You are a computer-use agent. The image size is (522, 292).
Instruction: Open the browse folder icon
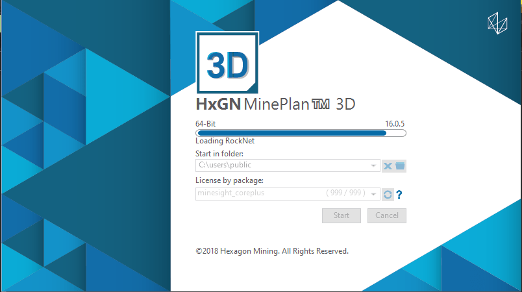[400, 166]
